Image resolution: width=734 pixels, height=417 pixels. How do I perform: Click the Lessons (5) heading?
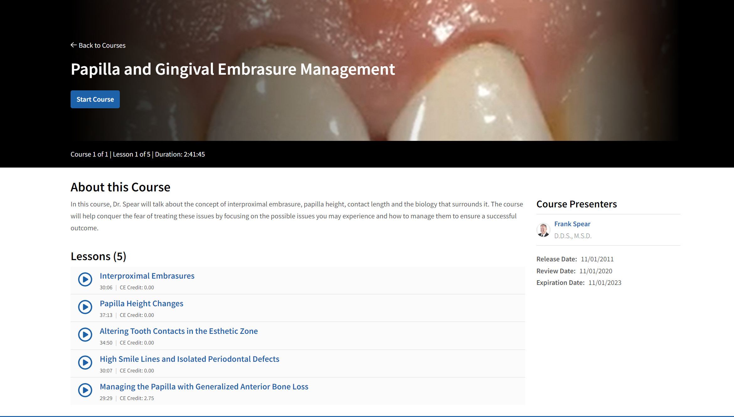98,256
